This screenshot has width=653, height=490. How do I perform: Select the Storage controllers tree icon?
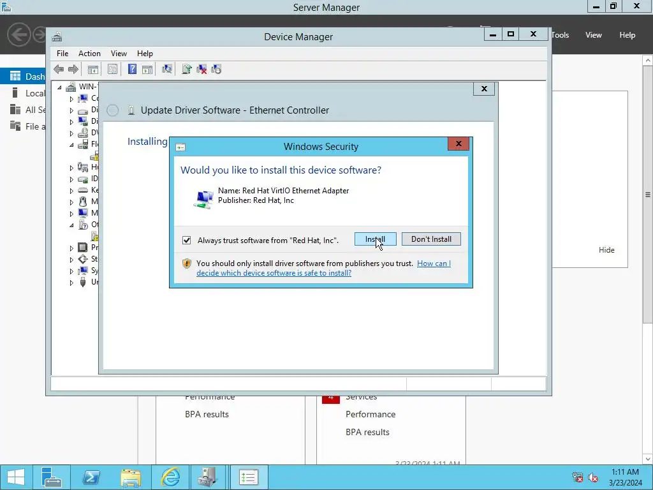[83, 259]
